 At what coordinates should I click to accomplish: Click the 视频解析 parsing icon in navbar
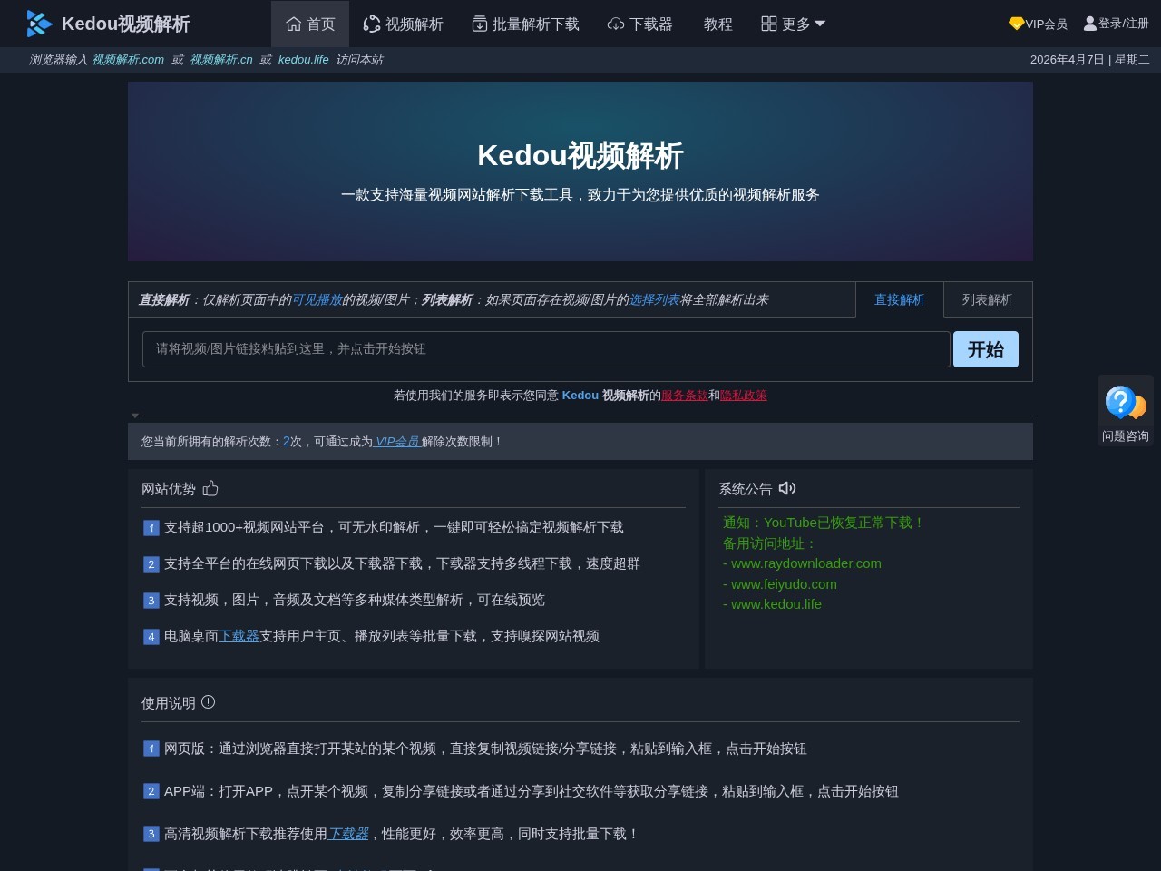pyautogui.click(x=372, y=24)
